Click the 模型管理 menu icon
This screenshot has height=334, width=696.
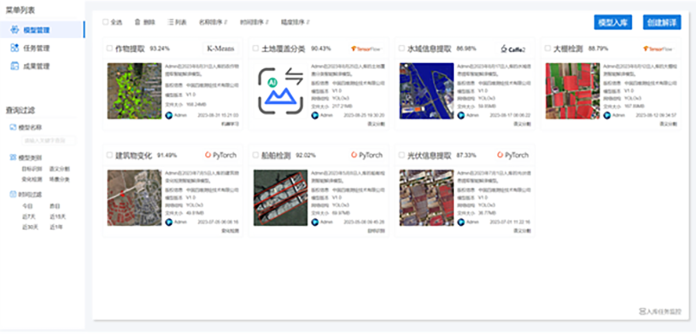tap(15, 30)
